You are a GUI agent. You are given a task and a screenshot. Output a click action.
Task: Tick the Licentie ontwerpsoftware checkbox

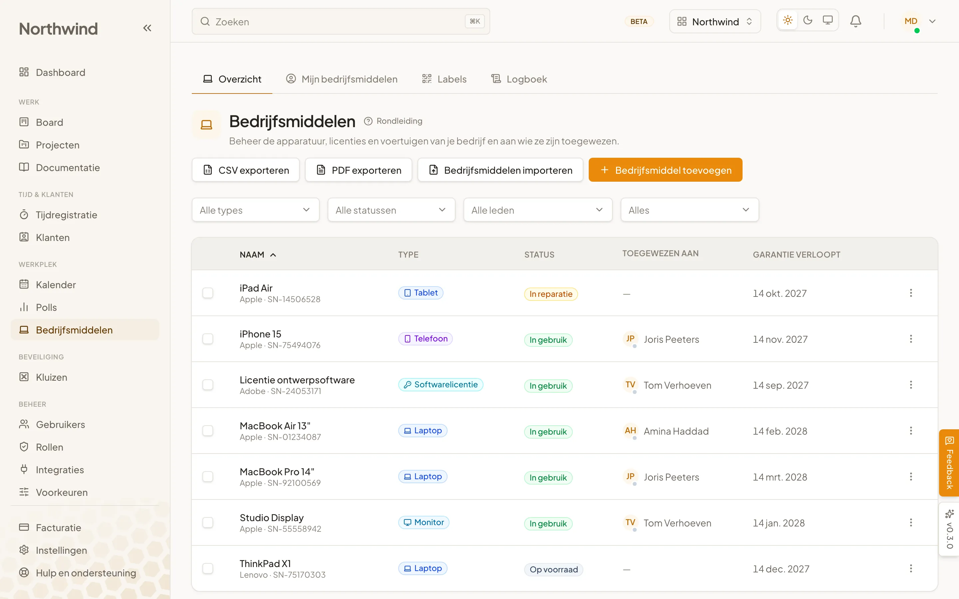click(x=208, y=385)
